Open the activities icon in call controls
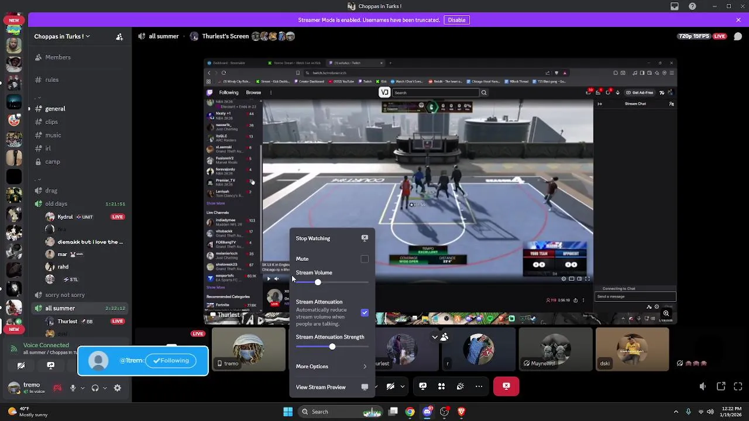 tap(442, 387)
